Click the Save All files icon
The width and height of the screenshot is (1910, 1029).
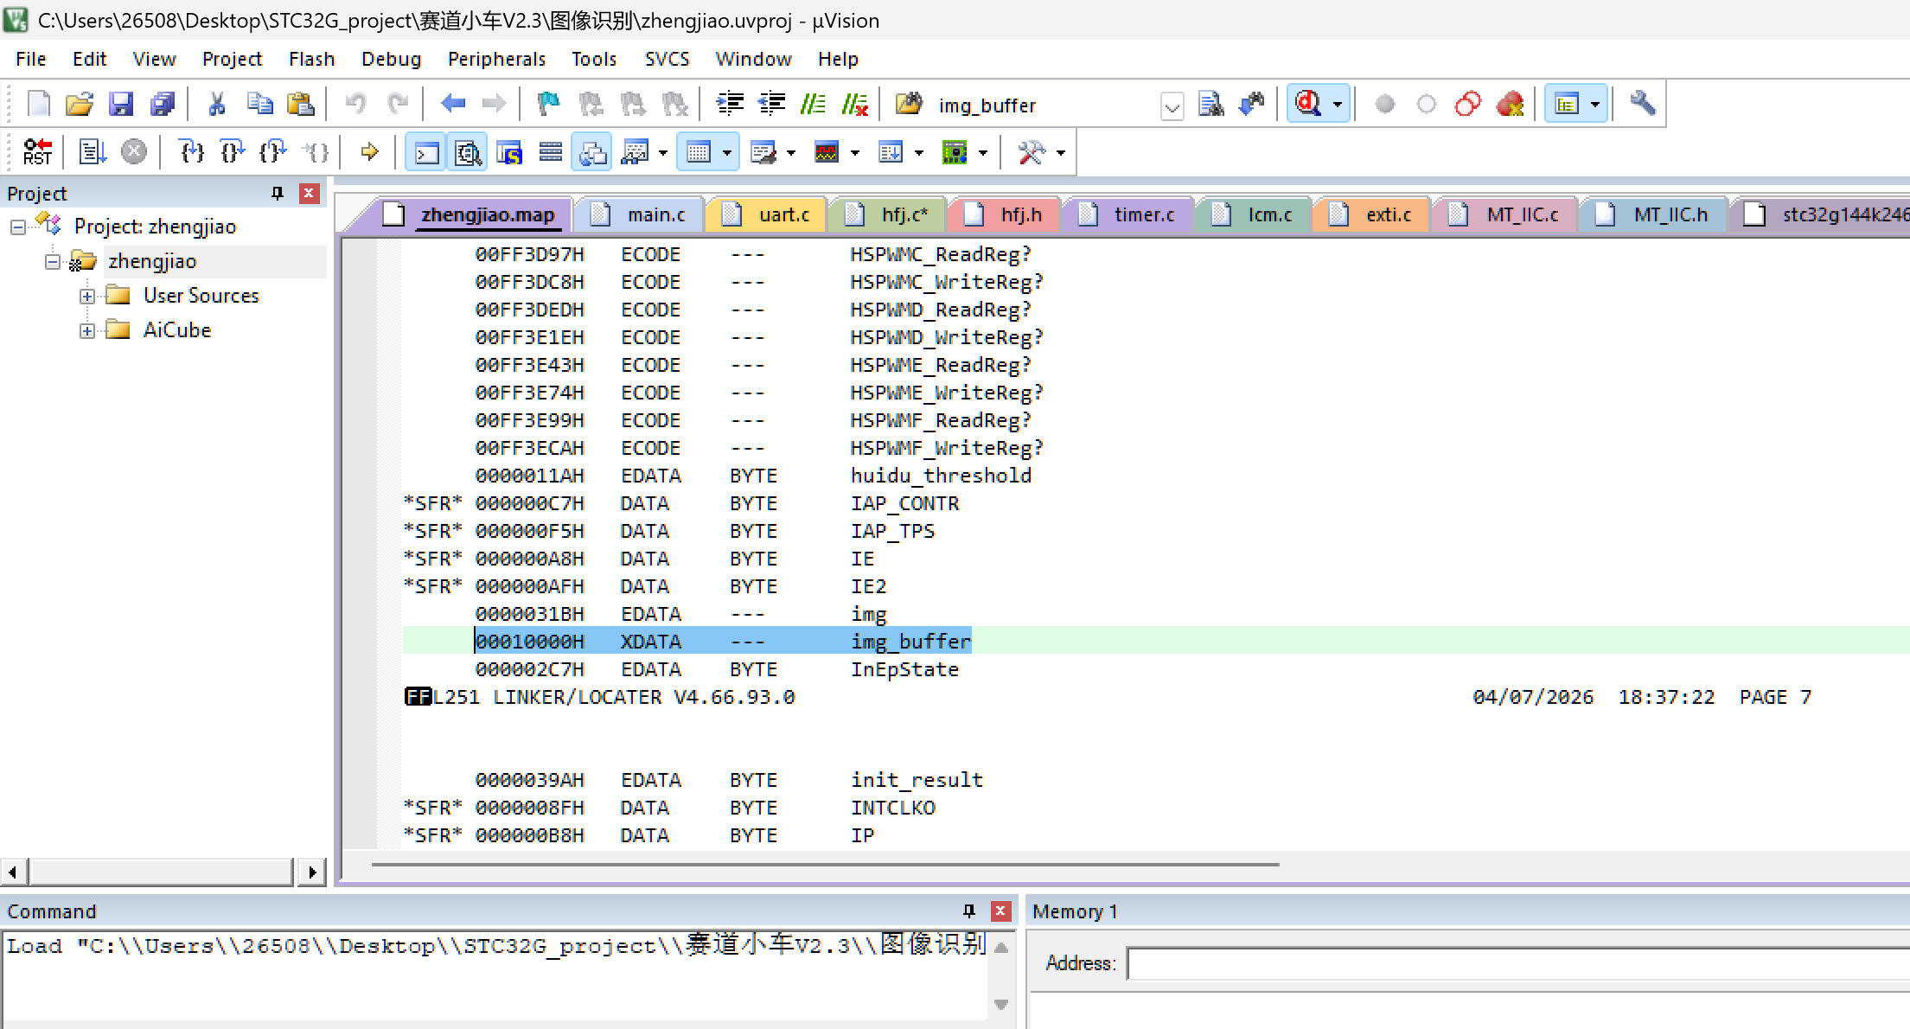click(163, 105)
